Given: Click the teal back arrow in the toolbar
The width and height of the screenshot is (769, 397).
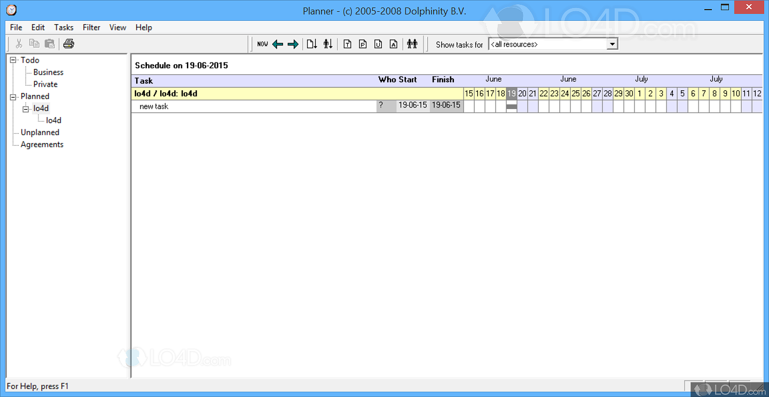Looking at the screenshot, I should coord(277,44).
